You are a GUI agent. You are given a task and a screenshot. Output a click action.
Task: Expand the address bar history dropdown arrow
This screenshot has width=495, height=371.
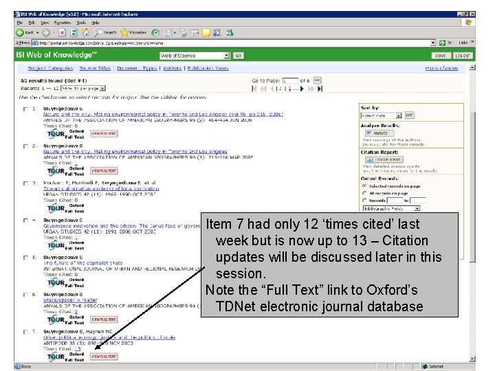tap(433, 43)
